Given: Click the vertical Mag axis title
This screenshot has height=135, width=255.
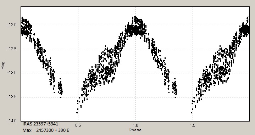Looking at the screenshot, I should (3, 66).
